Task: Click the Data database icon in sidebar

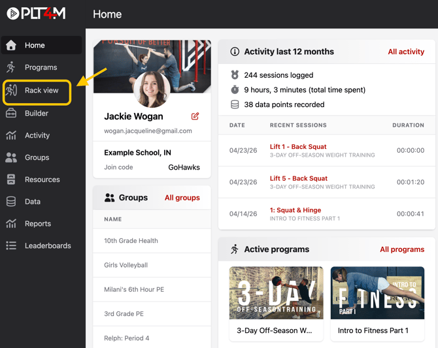Action: [11, 202]
